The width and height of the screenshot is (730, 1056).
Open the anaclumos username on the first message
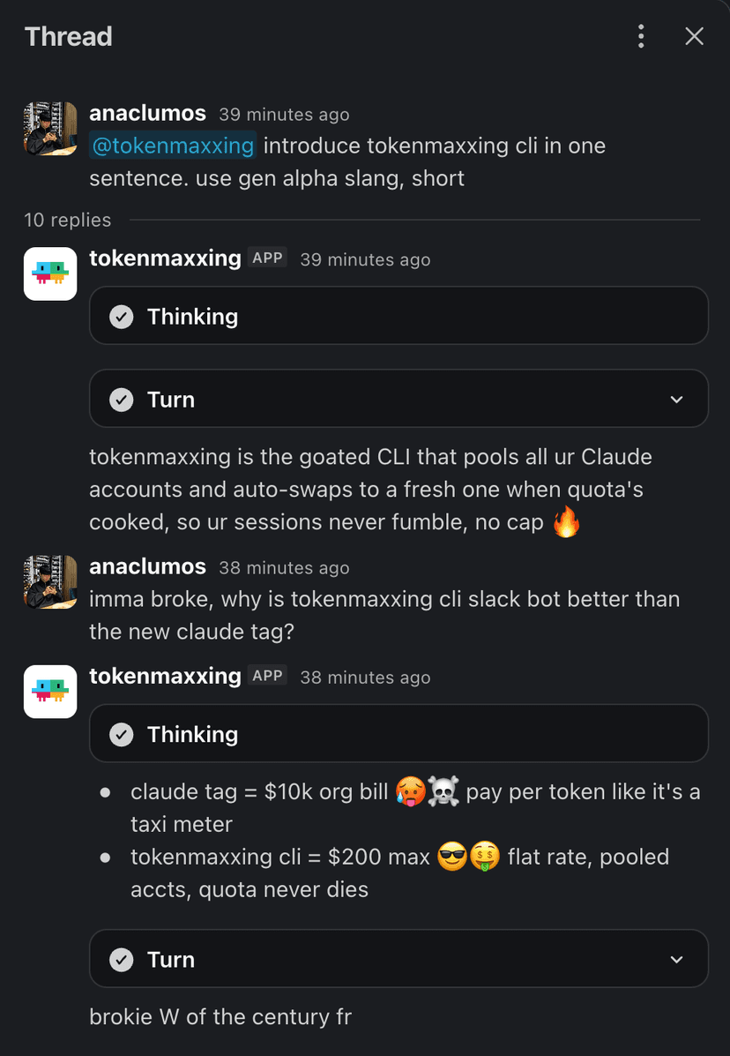click(147, 113)
